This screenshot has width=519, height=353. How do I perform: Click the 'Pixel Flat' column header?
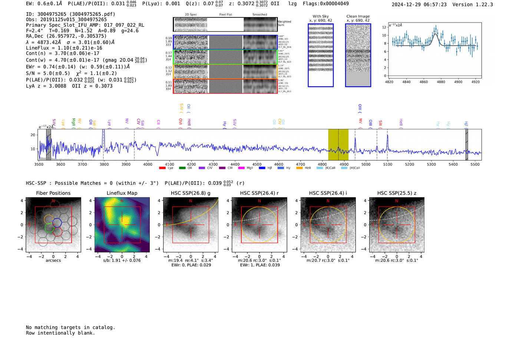click(226, 15)
